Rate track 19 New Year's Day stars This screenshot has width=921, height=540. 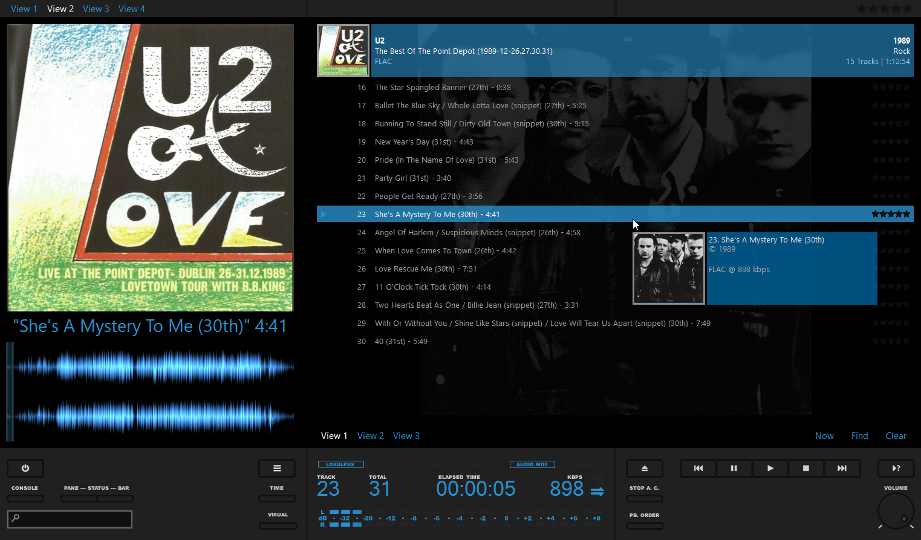click(x=891, y=142)
